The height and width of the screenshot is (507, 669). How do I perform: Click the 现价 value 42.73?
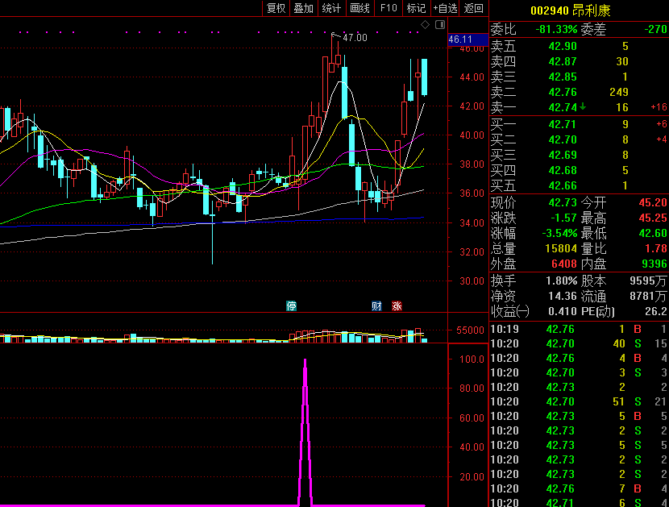tap(563, 202)
